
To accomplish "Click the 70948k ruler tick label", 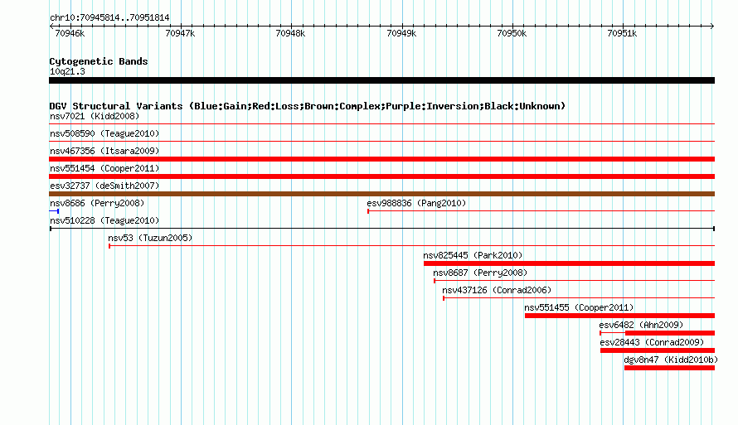I will tap(290, 33).
